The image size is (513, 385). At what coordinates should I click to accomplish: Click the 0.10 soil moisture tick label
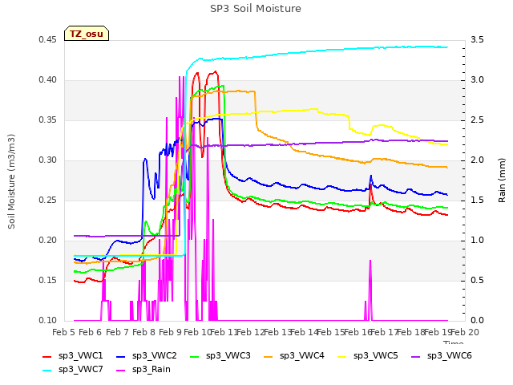(x=48, y=320)
